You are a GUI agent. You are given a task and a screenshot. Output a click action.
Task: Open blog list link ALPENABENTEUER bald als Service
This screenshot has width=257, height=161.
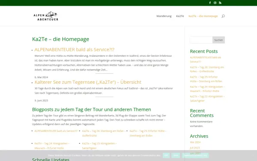tap(56, 131)
